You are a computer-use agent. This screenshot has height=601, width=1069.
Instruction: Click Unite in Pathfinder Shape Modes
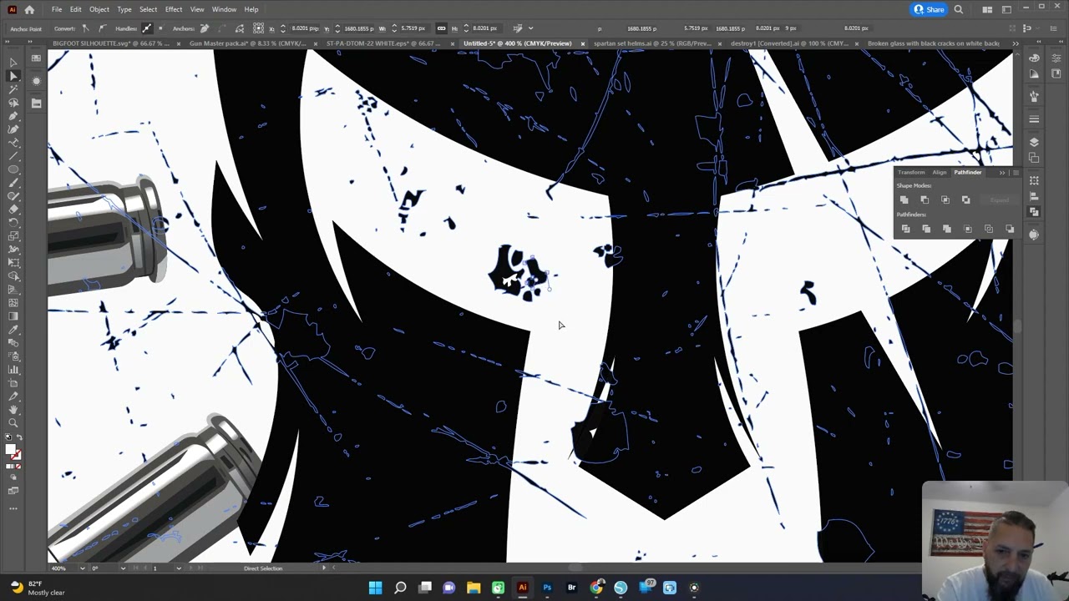[904, 200]
